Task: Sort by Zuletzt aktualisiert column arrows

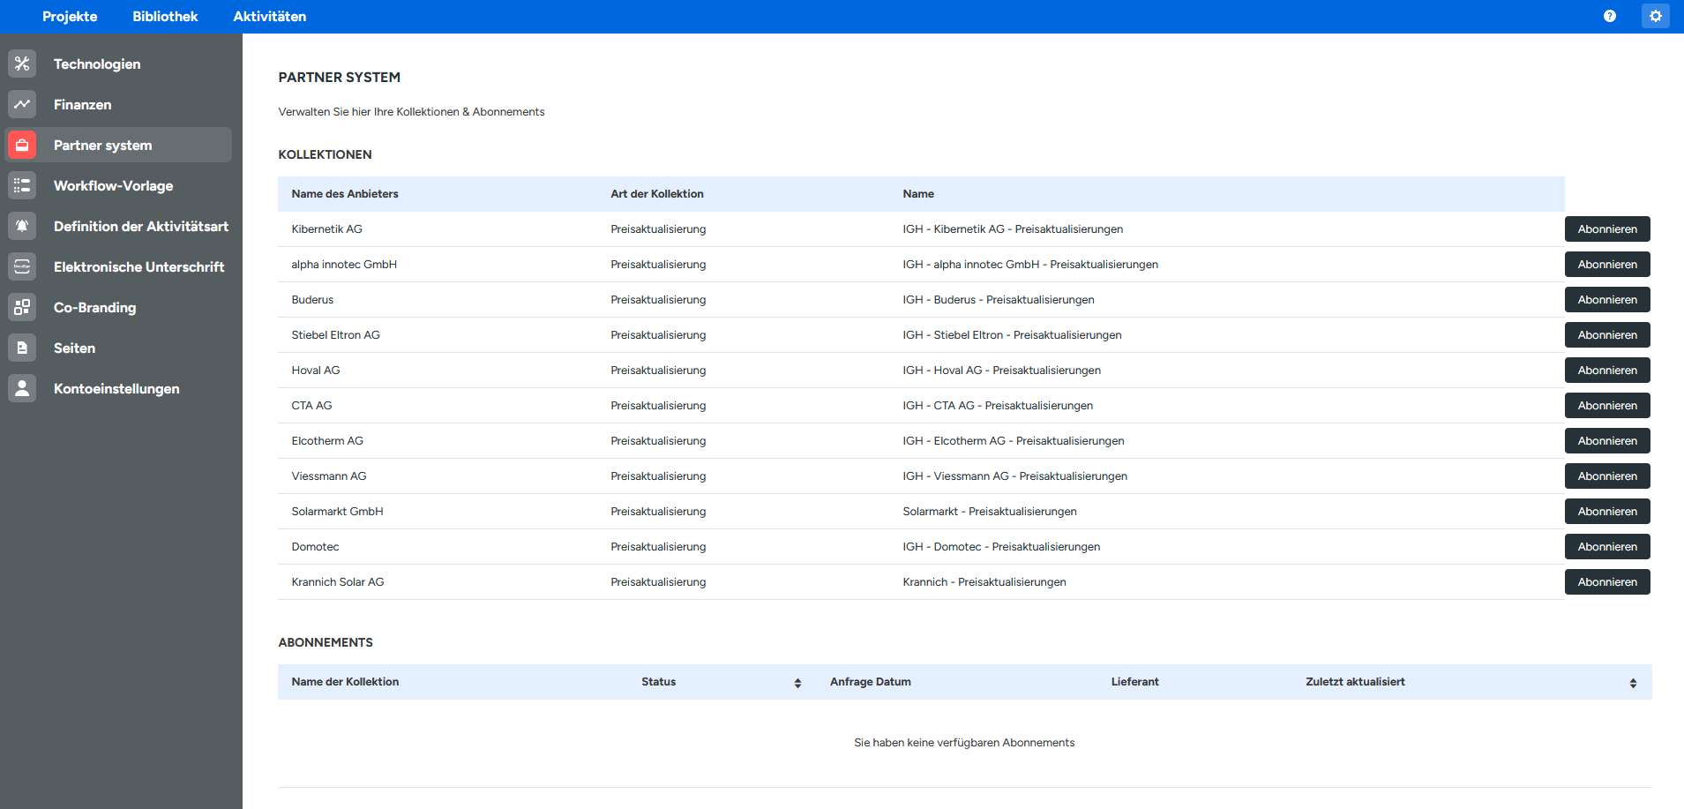Action: (1633, 683)
